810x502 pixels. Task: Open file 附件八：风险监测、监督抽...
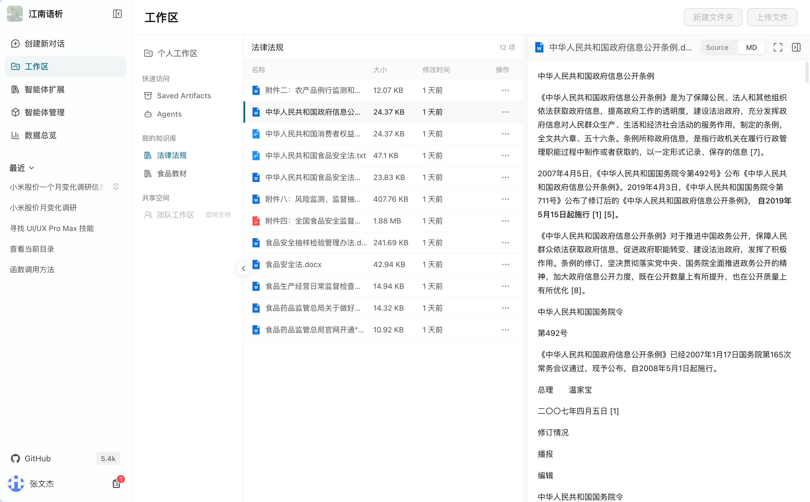point(312,199)
